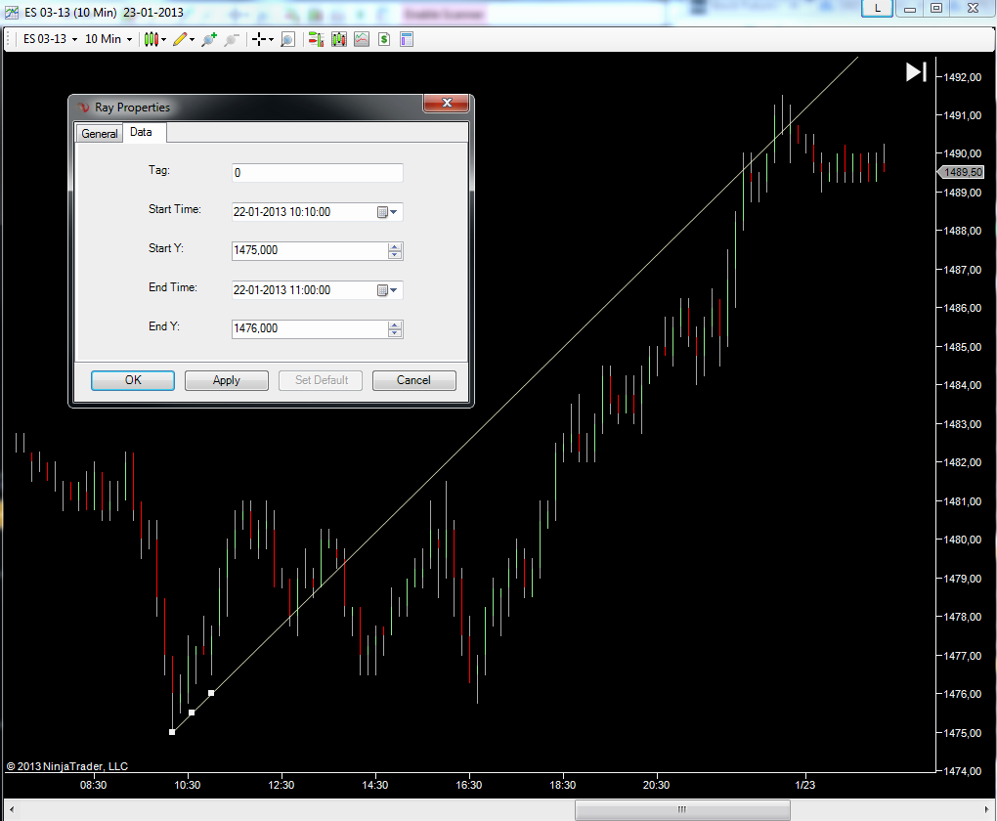Increase Start Y with up spinner
997x821 pixels.
click(395, 246)
